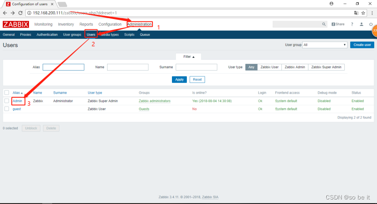Tick the checkbox for guest user
Image resolution: width=377 pixels, height=204 pixels.
[x=7, y=109]
